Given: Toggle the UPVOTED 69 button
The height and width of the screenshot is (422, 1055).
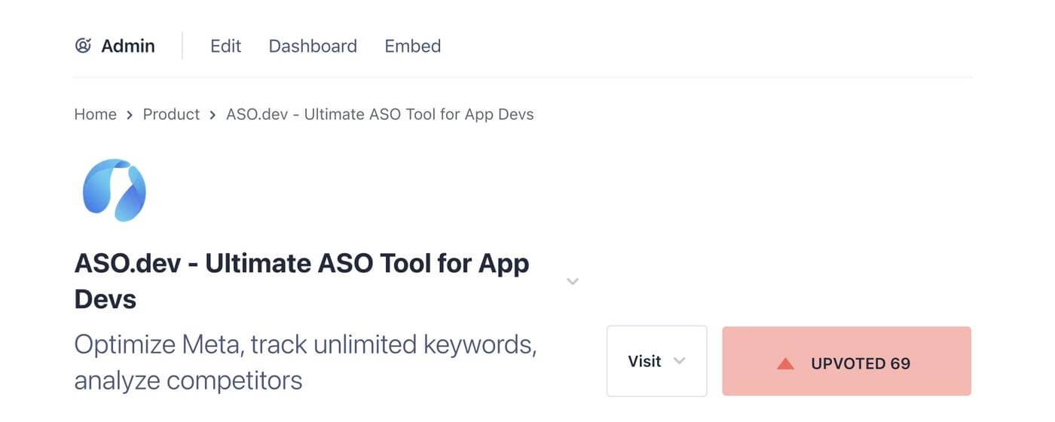Looking at the screenshot, I should [x=846, y=362].
